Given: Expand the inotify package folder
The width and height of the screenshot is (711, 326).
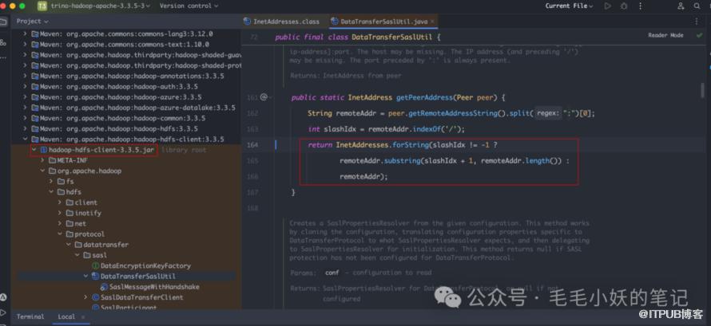Looking at the screenshot, I should (59, 213).
